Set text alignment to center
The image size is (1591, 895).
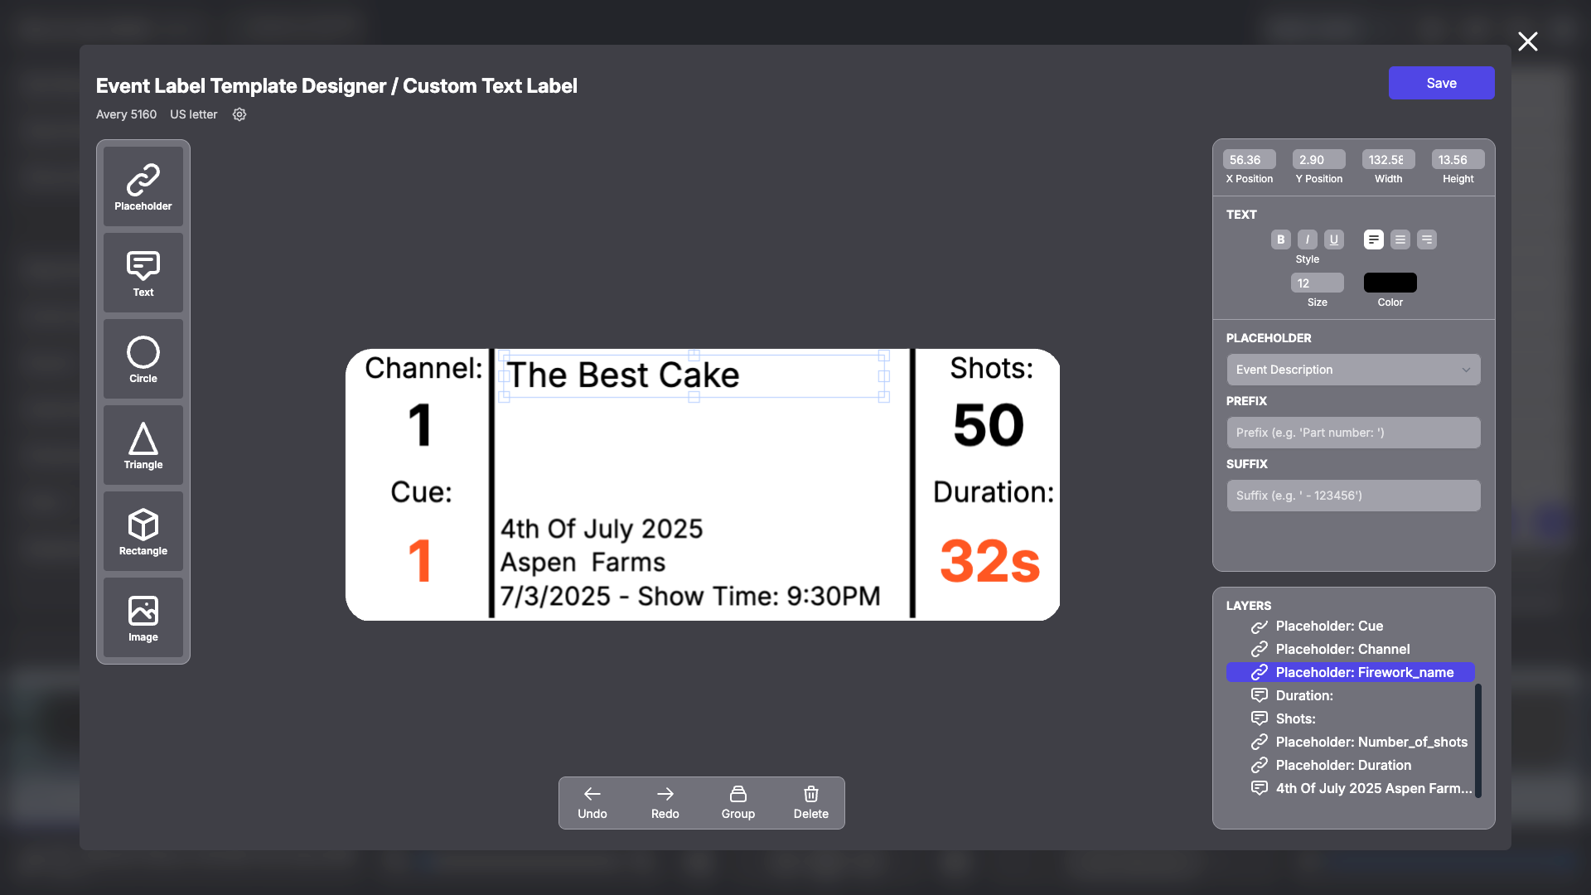pos(1400,239)
